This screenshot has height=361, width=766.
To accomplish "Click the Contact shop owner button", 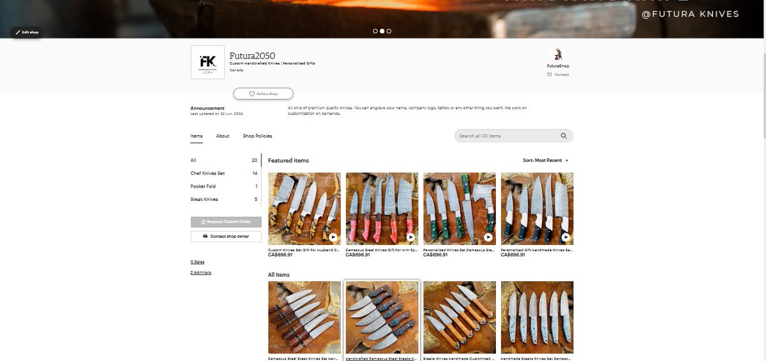I will click(226, 236).
